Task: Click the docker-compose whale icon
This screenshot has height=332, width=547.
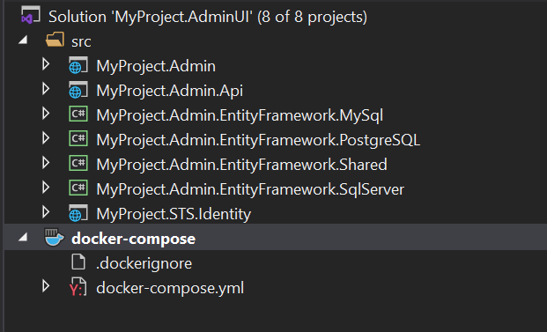Action: click(54, 238)
